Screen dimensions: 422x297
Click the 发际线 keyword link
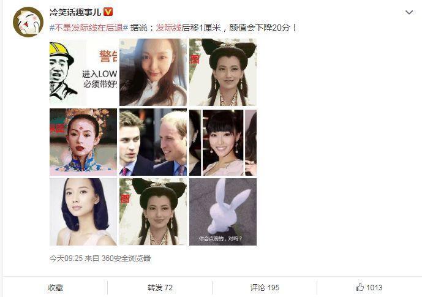pyautogui.click(x=169, y=28)
